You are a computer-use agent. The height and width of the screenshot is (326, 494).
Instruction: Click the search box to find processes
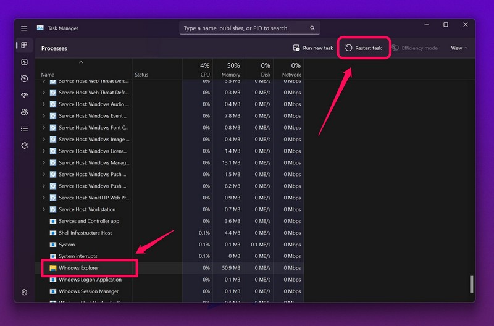pyautogui.click(x=249, y=28)
